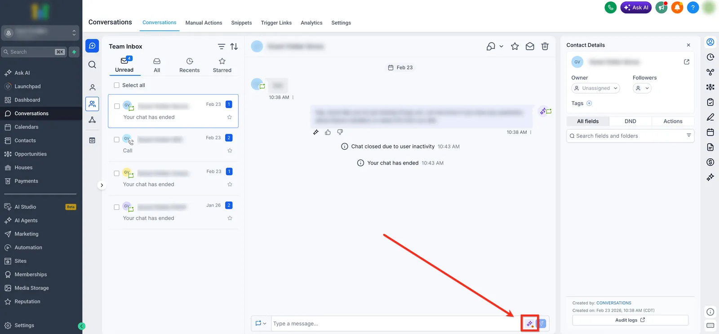Open the account switcher dropdown
This screenshot has height=334, width=719.
tap(40, 33)
